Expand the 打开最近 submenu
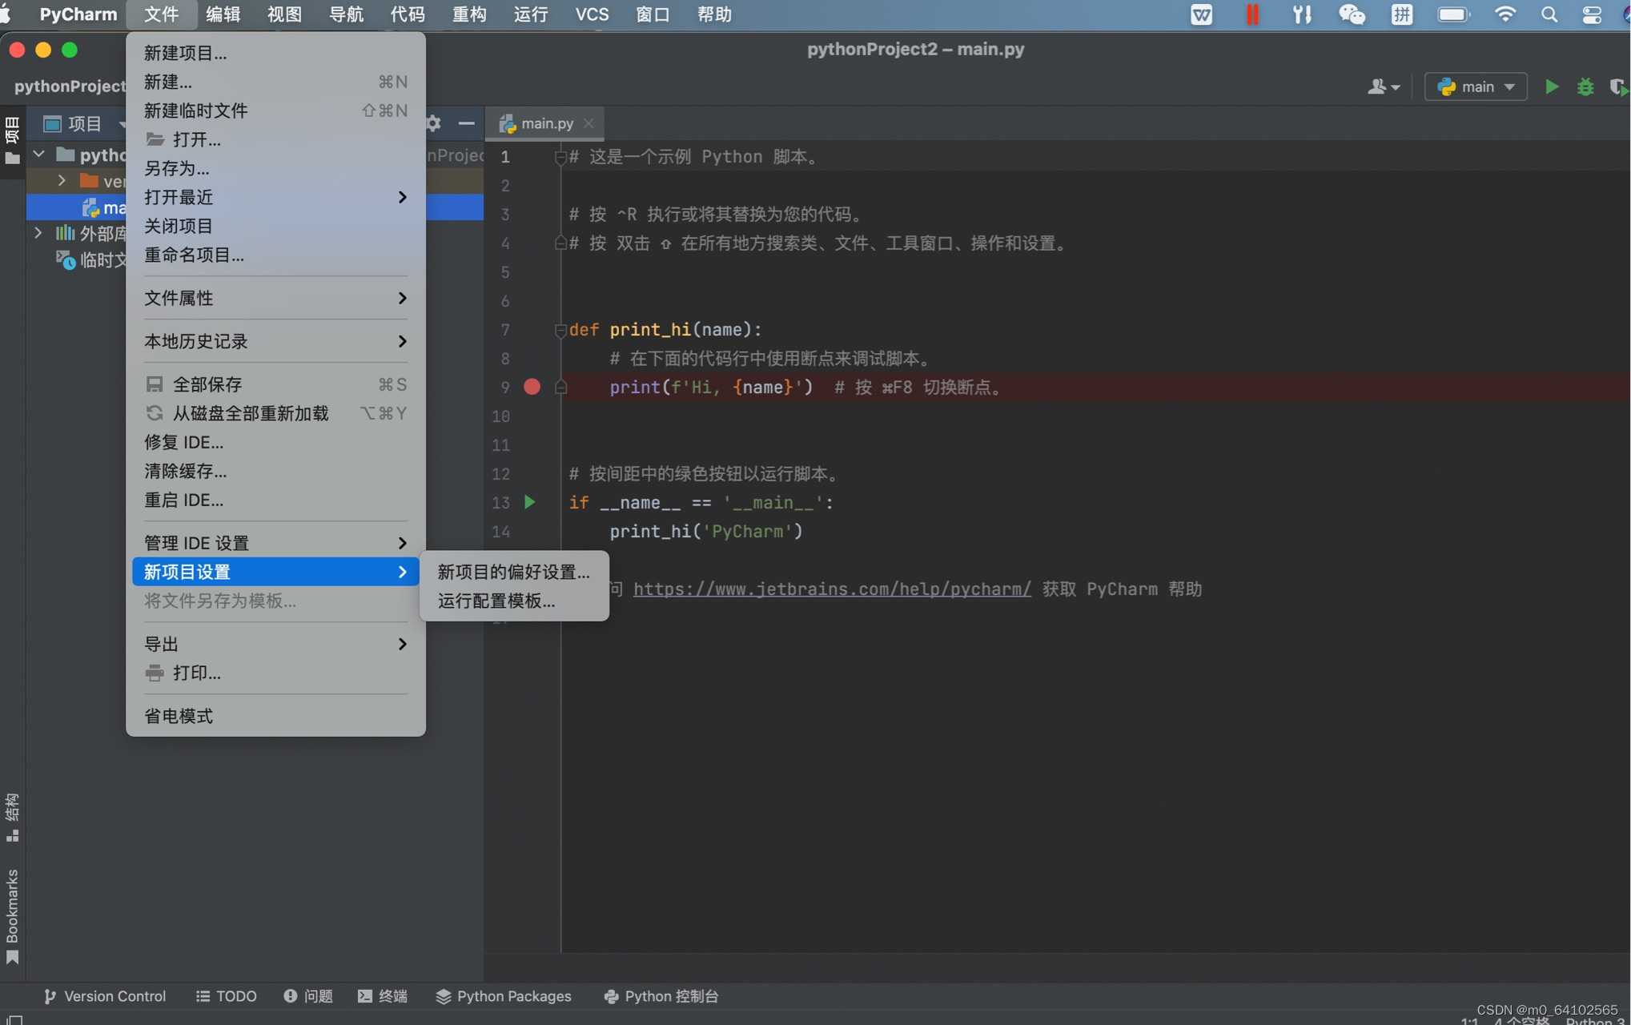1631x1025 pixels. (x=275, y=197)
